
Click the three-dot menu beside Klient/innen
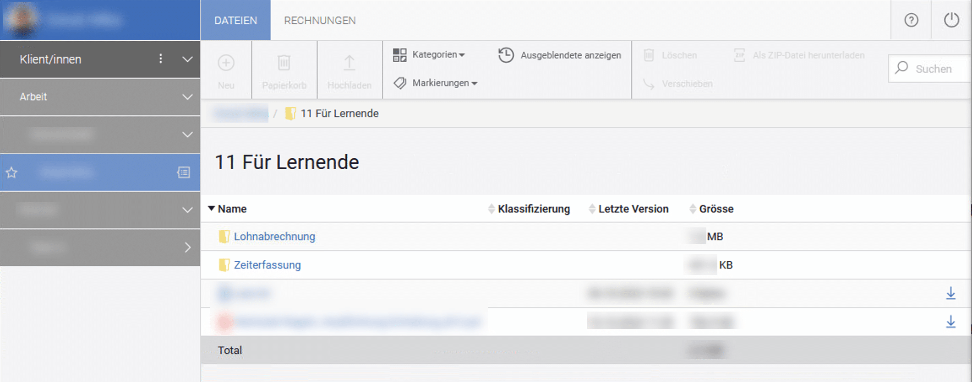pyautogui.click(x=160, y=59)
